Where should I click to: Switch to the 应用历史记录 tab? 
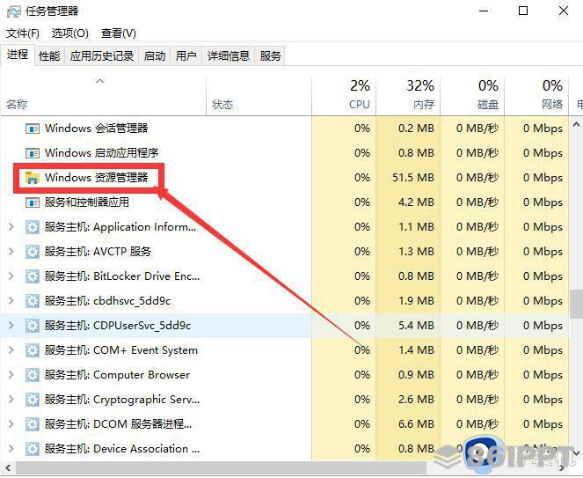[x=102, y=56]
